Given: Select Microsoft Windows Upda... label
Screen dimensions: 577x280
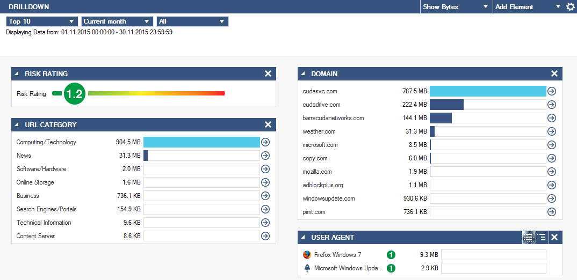Looking at the screenshot, I should pyautogui.click(x=349, y=268).
